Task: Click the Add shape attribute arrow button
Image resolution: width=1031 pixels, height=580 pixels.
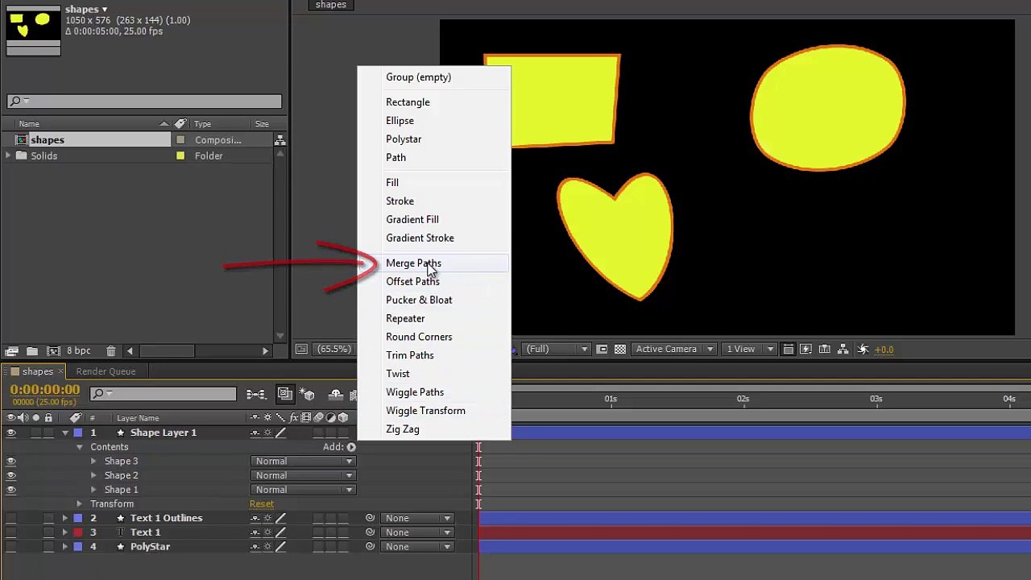Action: click(351, 447)
